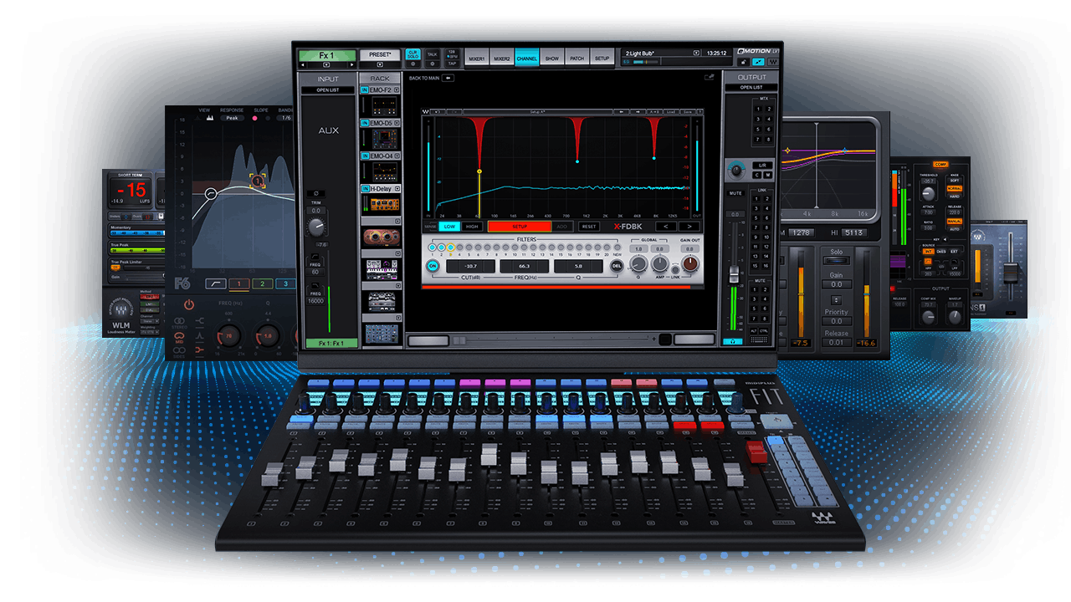
Task: Select filter 1 in FILTERS row
Action: point(433,247)
